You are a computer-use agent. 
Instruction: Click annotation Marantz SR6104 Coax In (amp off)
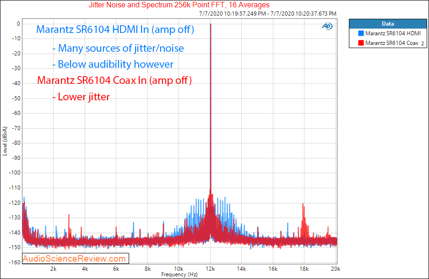pyautogui.click(x=114, y=80)
